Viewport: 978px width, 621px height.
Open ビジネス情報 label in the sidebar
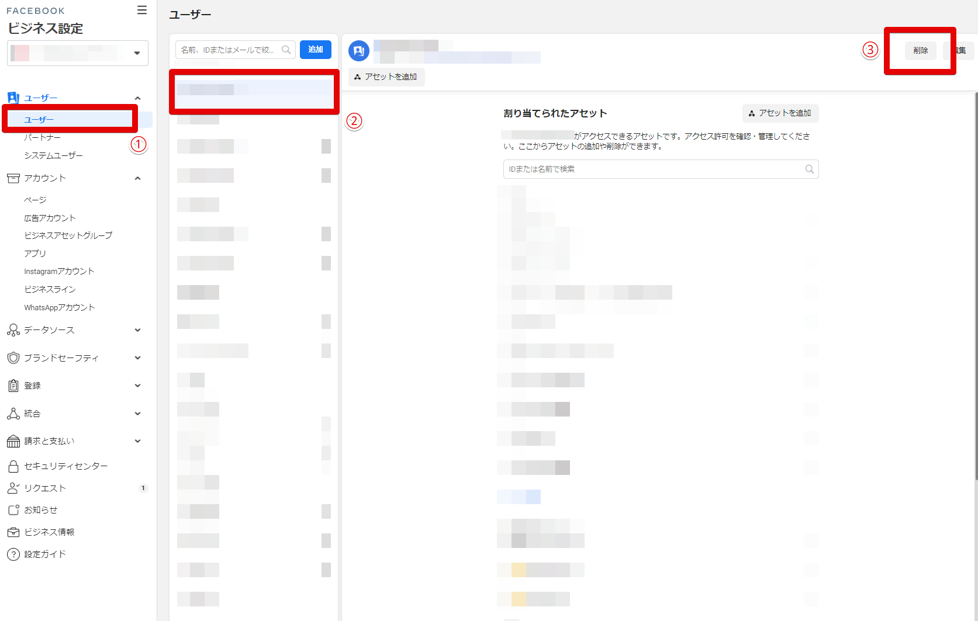[49, 532]
